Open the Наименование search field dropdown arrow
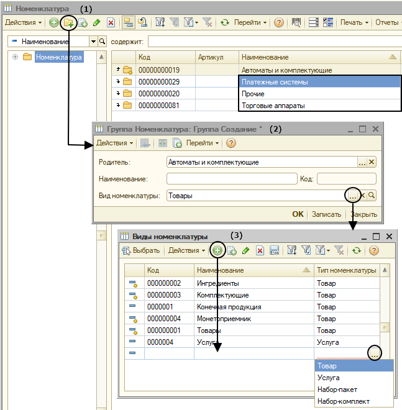The height and width of the screenshot is (410, 402). pos(93,42)
